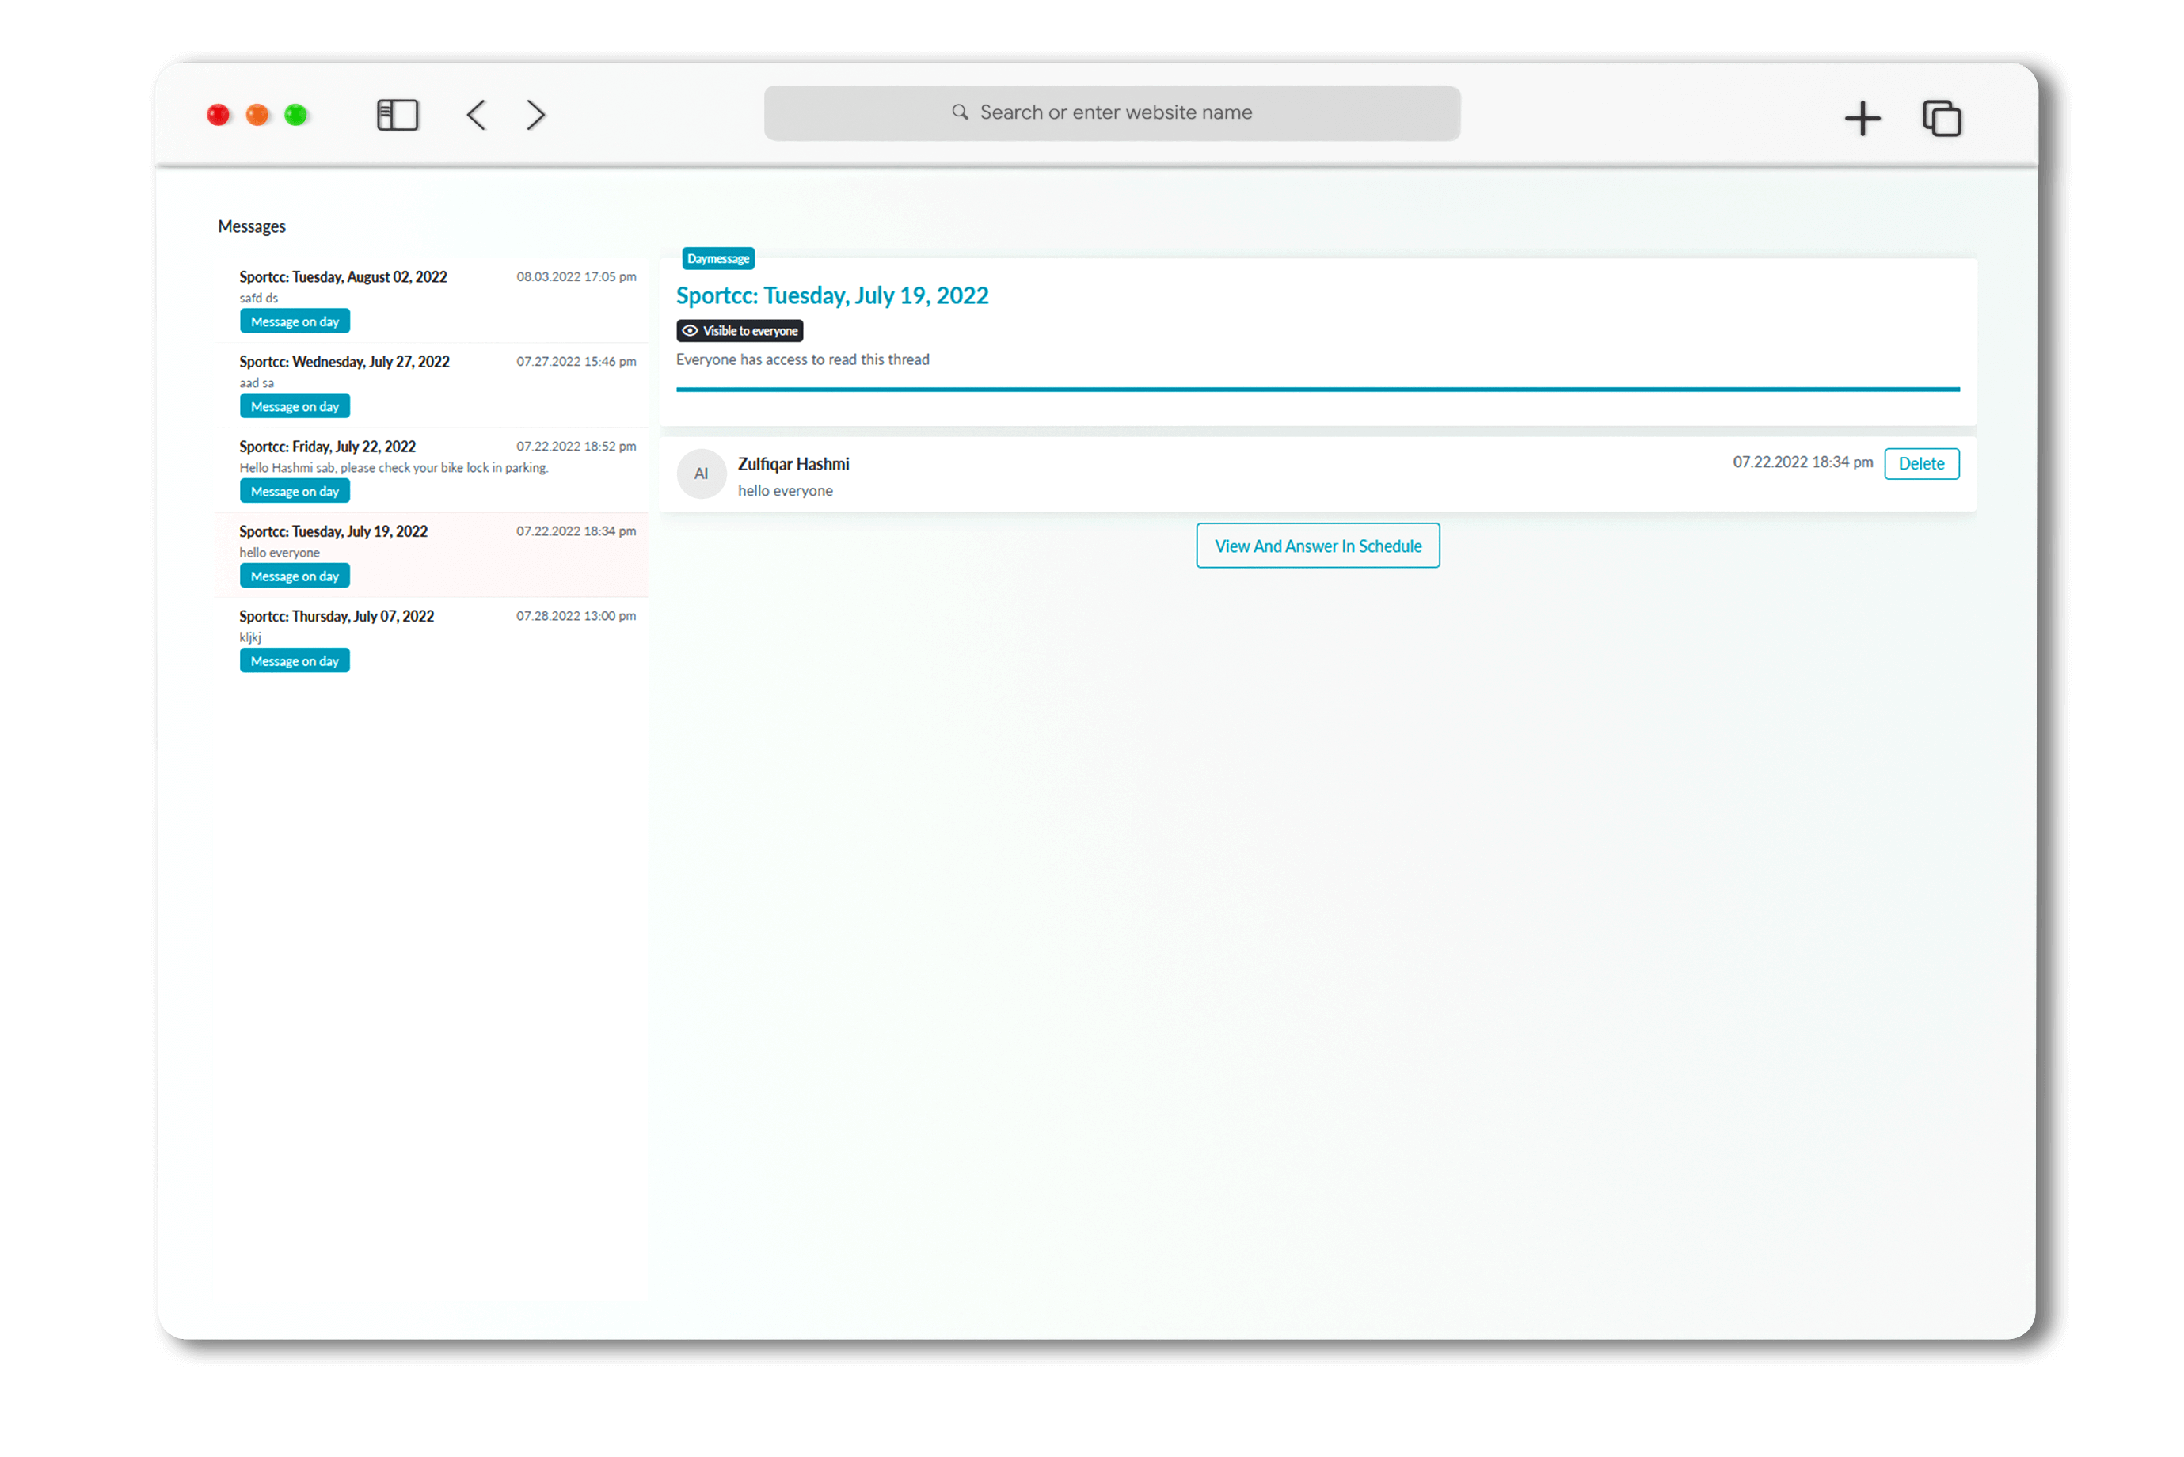Open View And Answer In Schedule

pyautogui.click(x=1317, y=546)
